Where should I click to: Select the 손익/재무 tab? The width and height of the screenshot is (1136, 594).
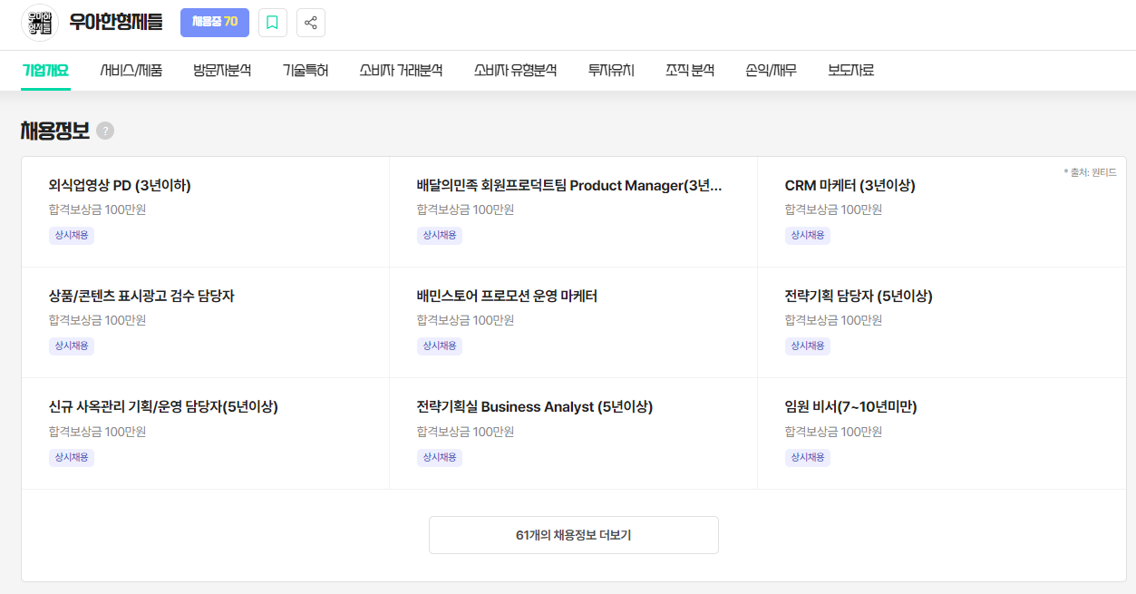point(771,70)
